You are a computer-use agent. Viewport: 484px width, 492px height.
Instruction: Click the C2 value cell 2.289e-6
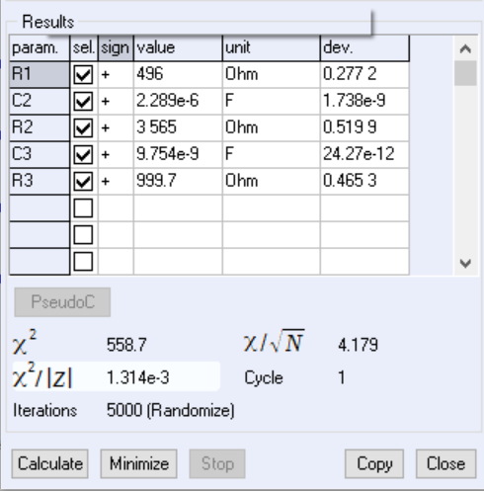coord(178,101)
